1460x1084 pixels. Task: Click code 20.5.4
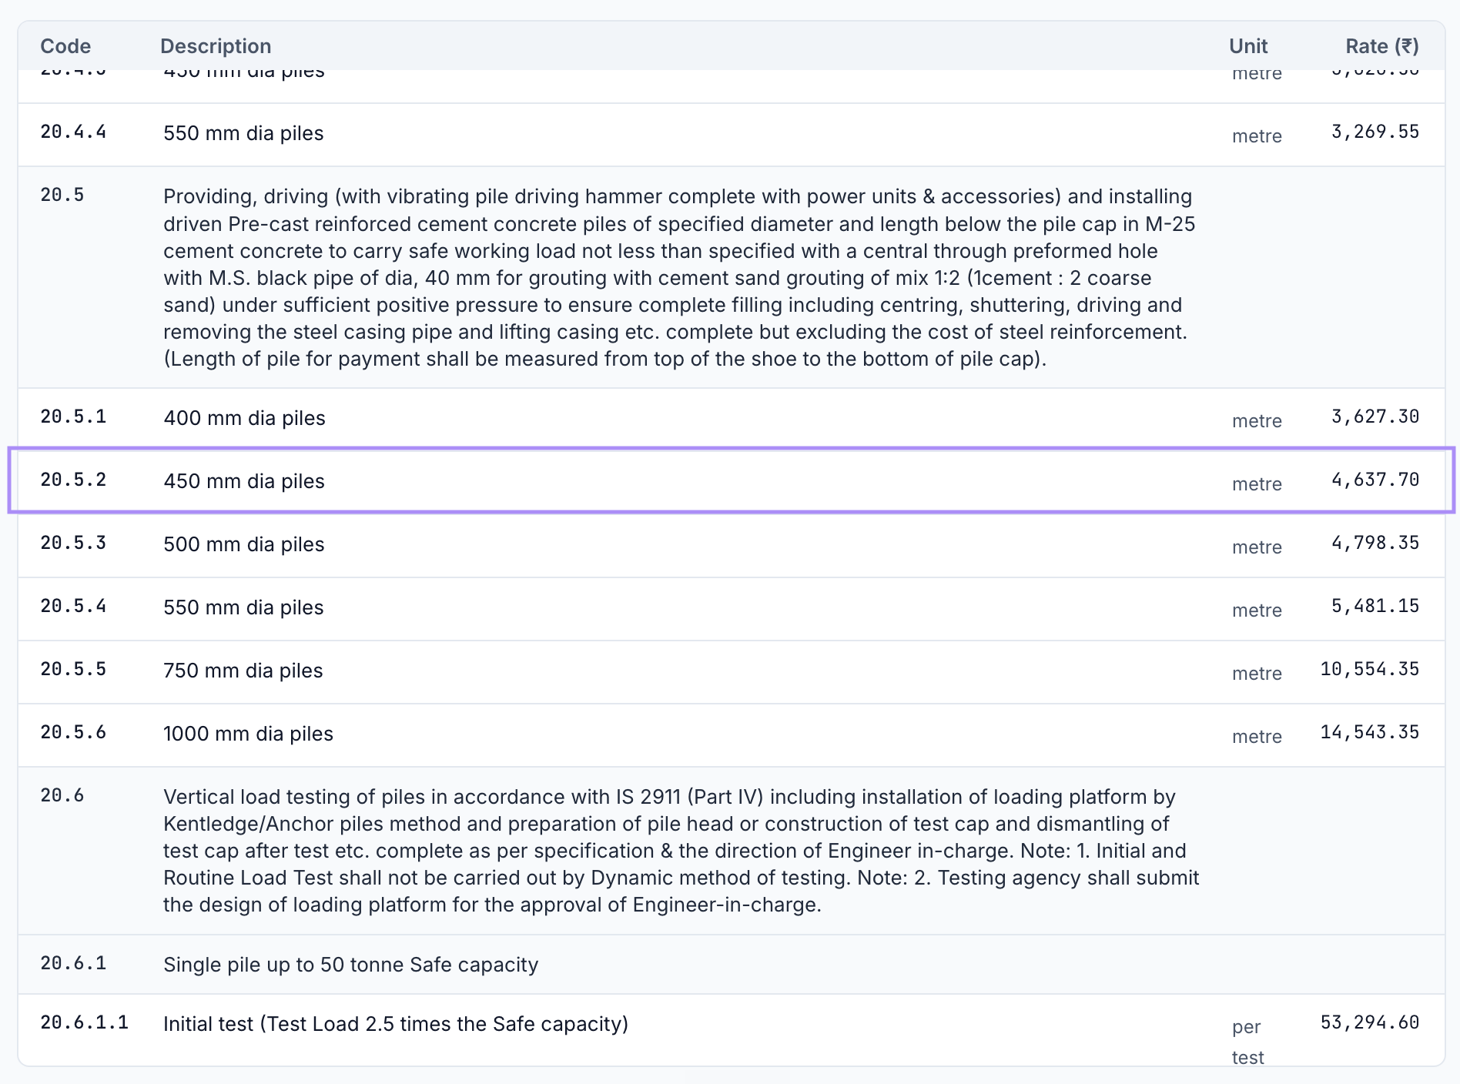pos(73,606)
